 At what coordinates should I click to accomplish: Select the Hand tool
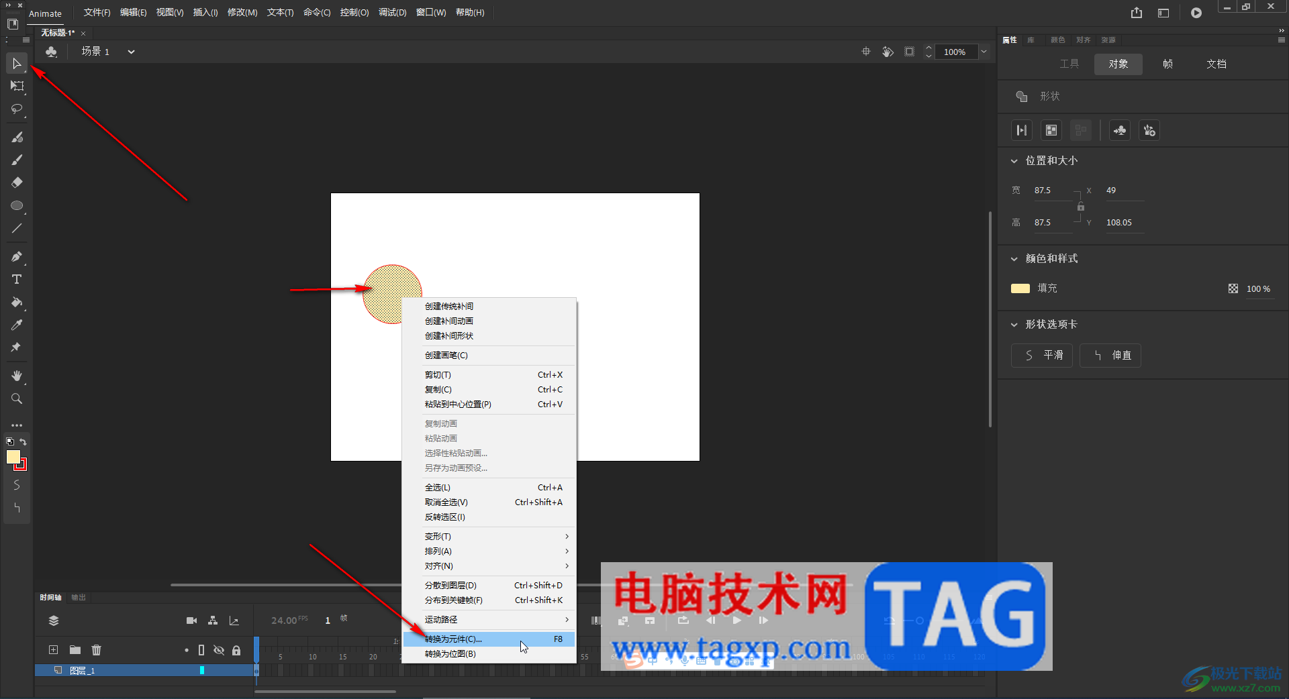pos(17,376)
